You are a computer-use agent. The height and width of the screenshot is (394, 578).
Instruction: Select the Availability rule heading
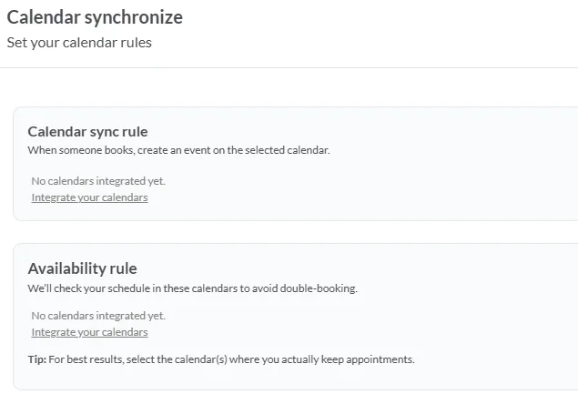pos(82,268)
